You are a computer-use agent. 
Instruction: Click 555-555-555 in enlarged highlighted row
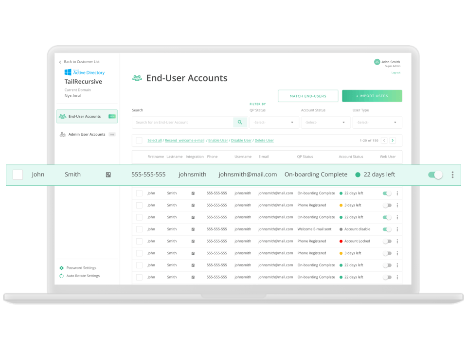pos(148,175)
